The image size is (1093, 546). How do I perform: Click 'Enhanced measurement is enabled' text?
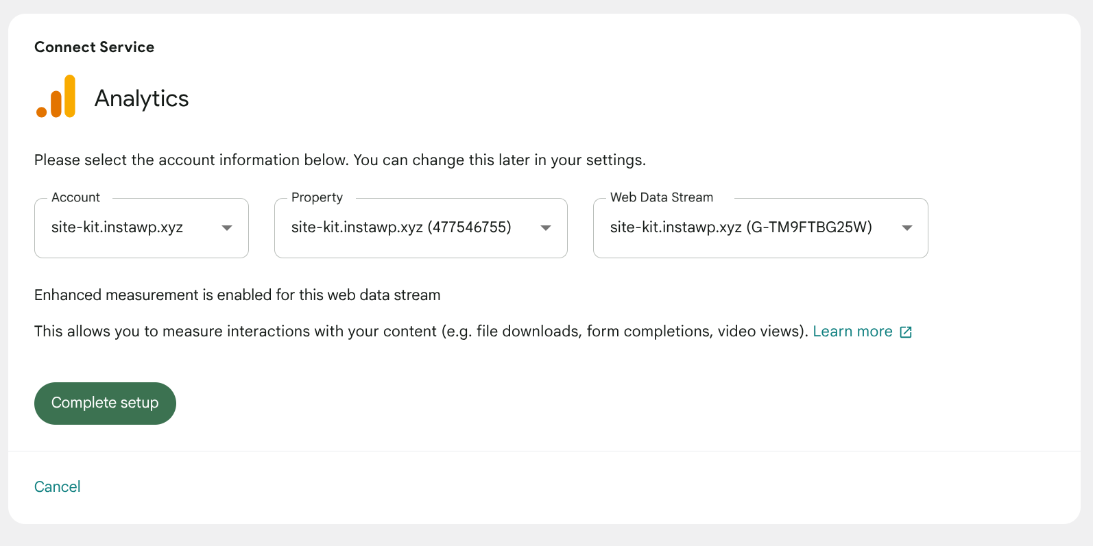tap(237, 295)
